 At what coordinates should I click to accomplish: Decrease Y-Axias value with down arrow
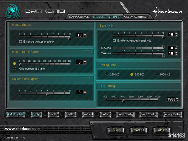tap(176, 55)
